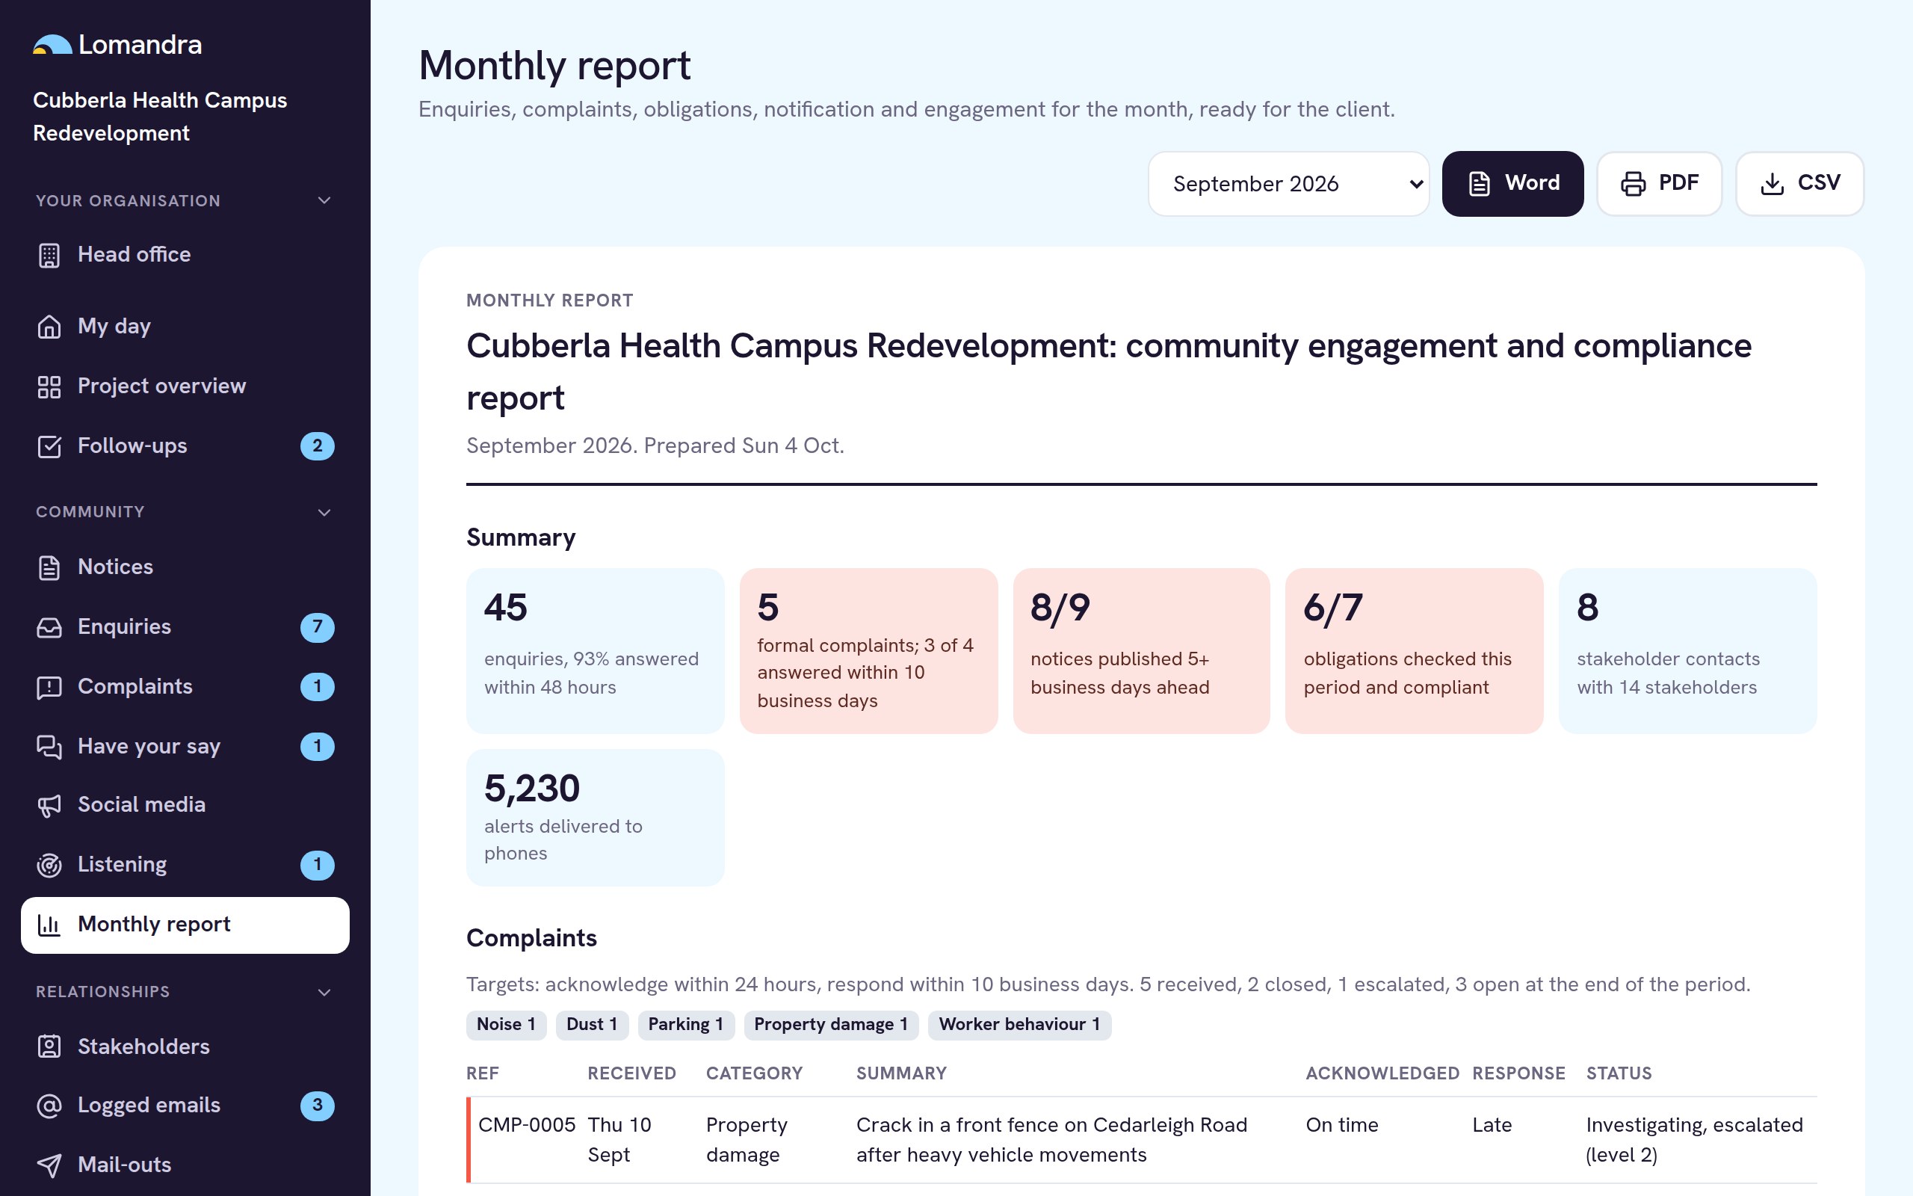This screenshot has height=1196, width=1913.
Task: Click the Complaints alert-bubble icon
Action: point(49,688)
